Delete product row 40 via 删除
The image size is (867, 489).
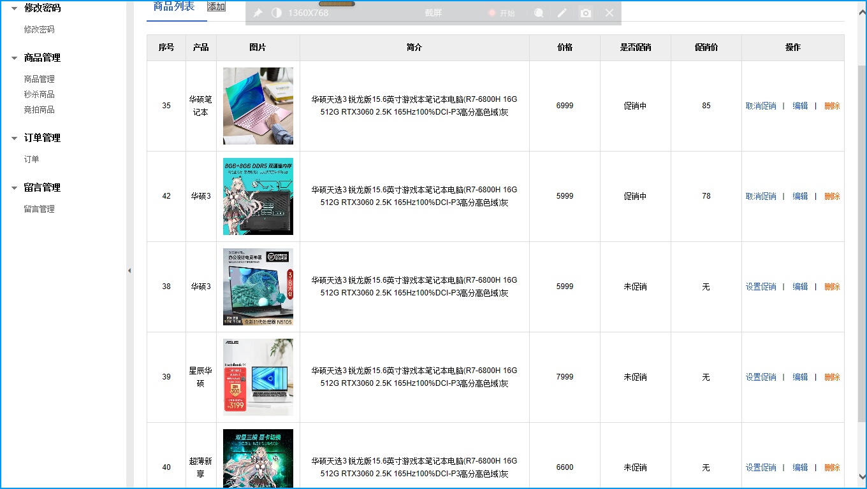832,468
